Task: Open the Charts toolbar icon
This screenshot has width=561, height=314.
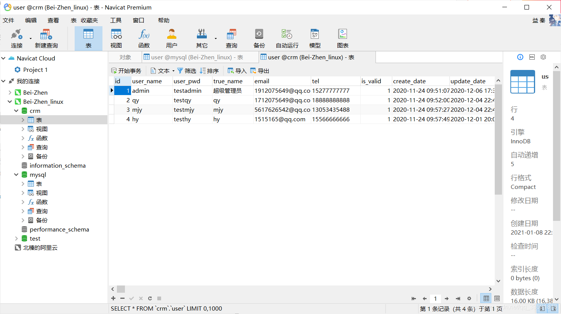Action: point(343,38)
